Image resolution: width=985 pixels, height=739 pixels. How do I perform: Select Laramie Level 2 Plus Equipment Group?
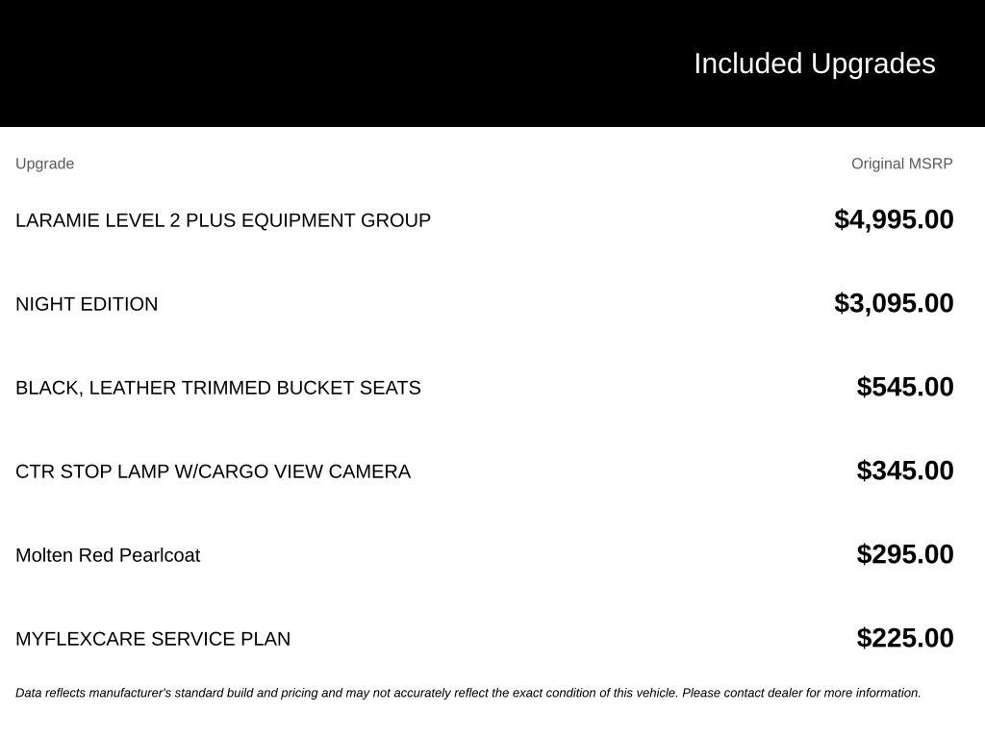223,220
